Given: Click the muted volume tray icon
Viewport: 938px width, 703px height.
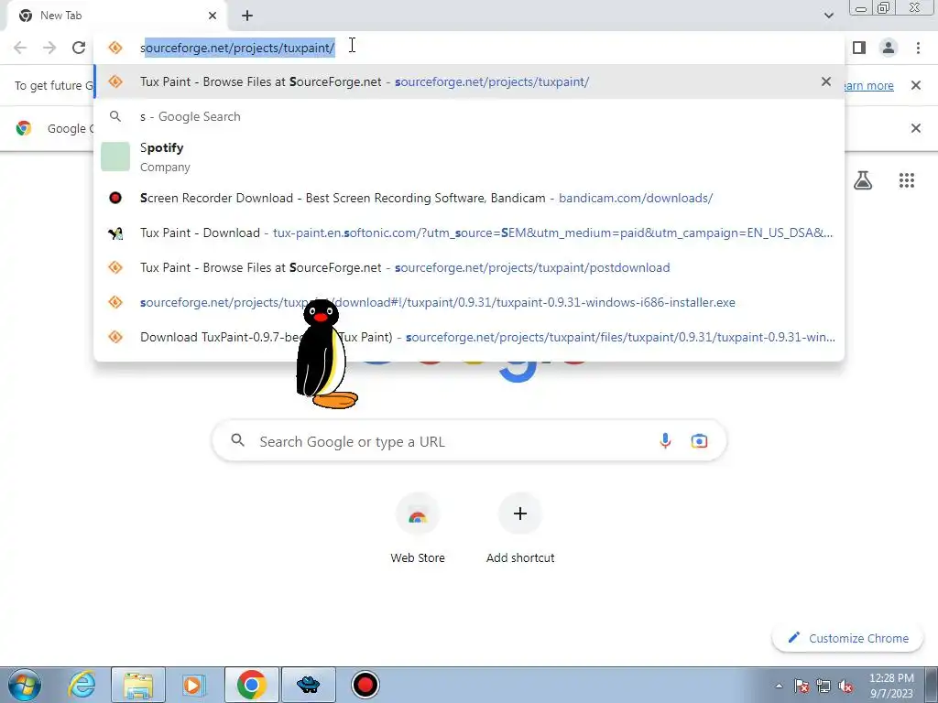Looking at the screenshot, I should coord(845,686).
